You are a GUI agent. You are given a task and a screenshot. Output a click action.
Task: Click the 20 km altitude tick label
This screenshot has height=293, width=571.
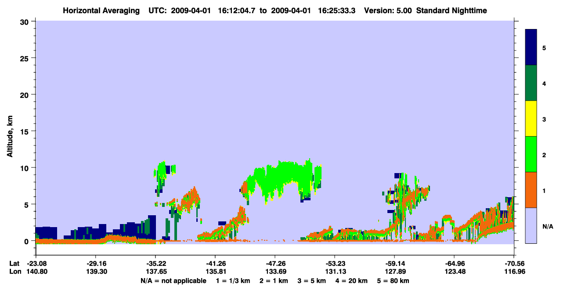25,94
